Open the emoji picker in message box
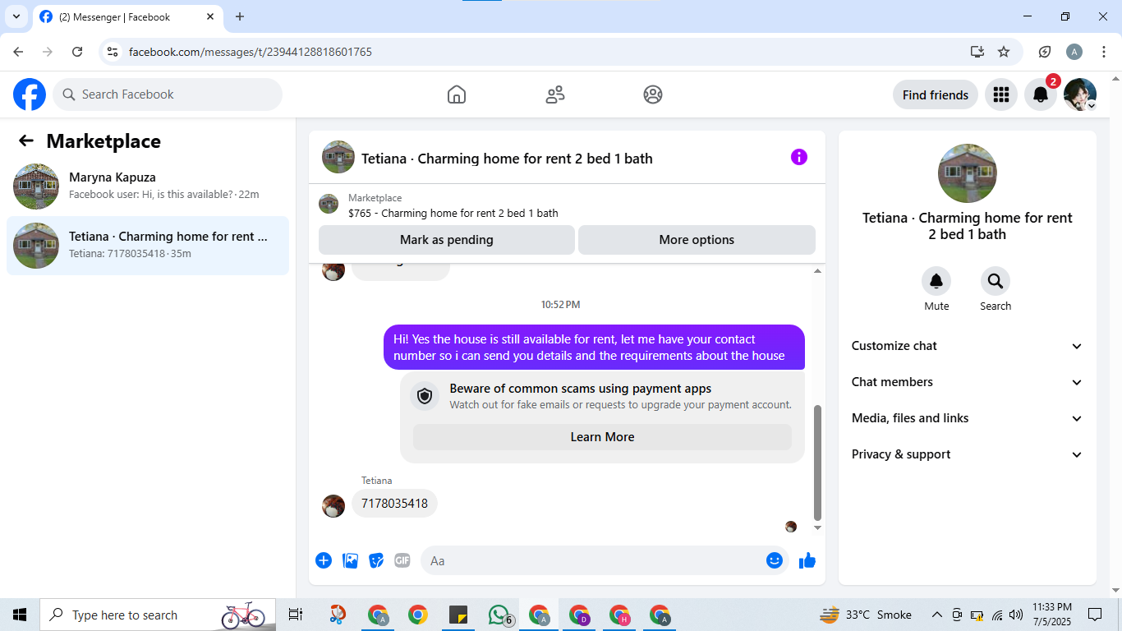The height and width of the screenshot is (631, 1122). (775, 560)
